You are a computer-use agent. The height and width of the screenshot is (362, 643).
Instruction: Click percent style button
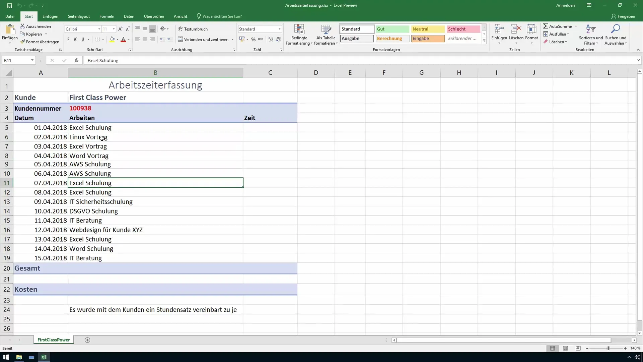[253, 39]
